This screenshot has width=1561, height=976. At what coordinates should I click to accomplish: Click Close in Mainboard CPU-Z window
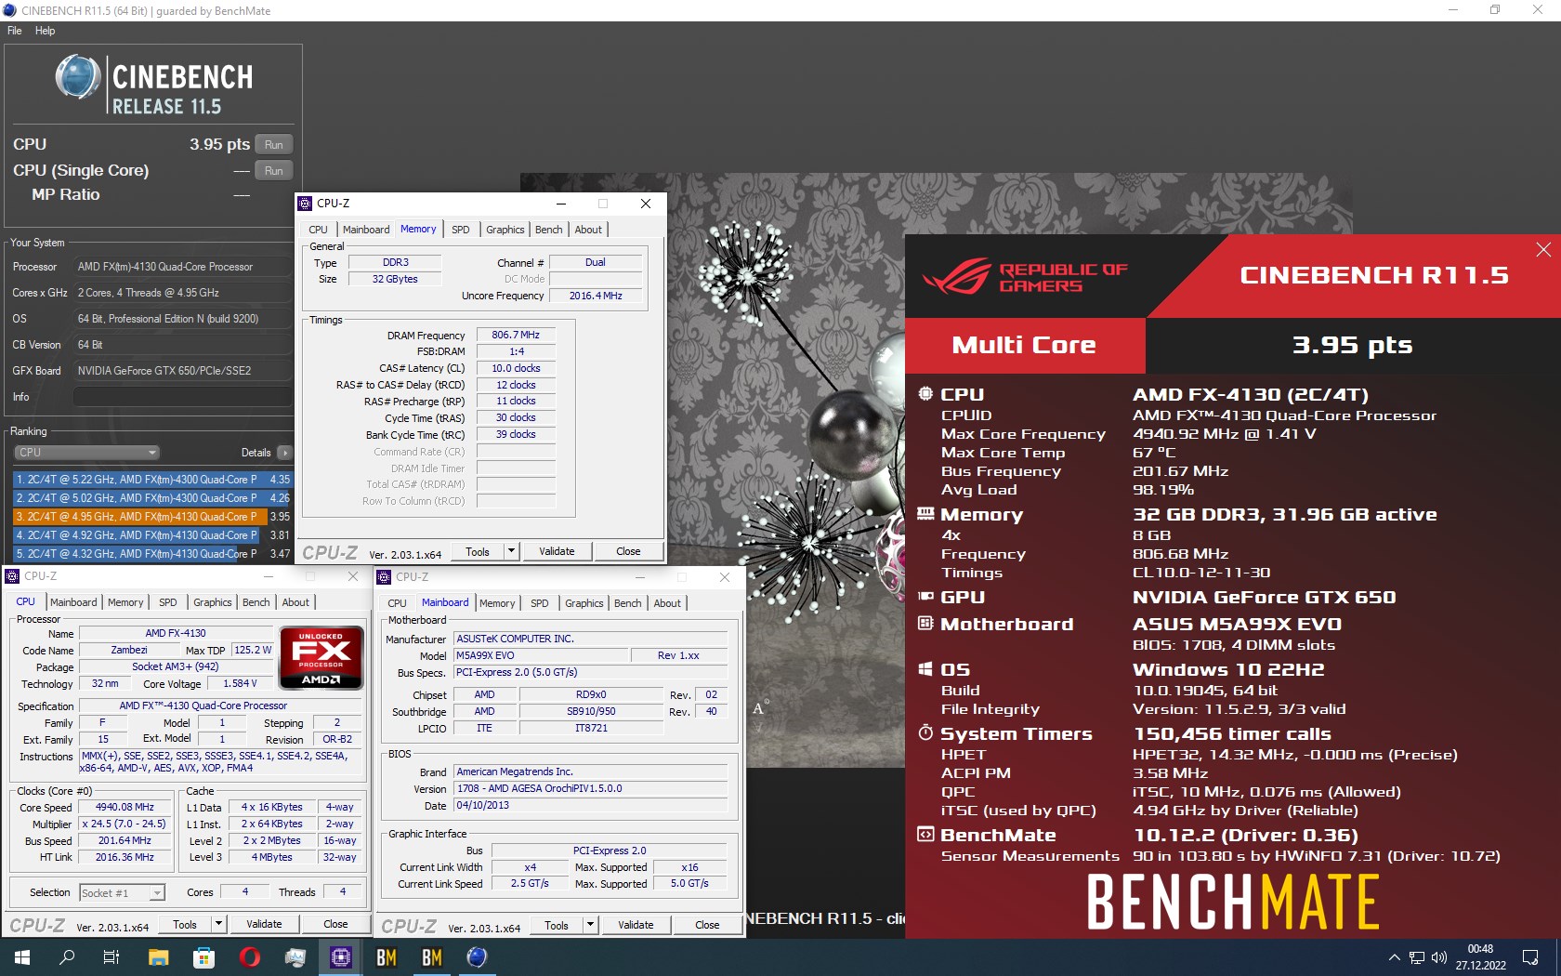click(707, 925)
